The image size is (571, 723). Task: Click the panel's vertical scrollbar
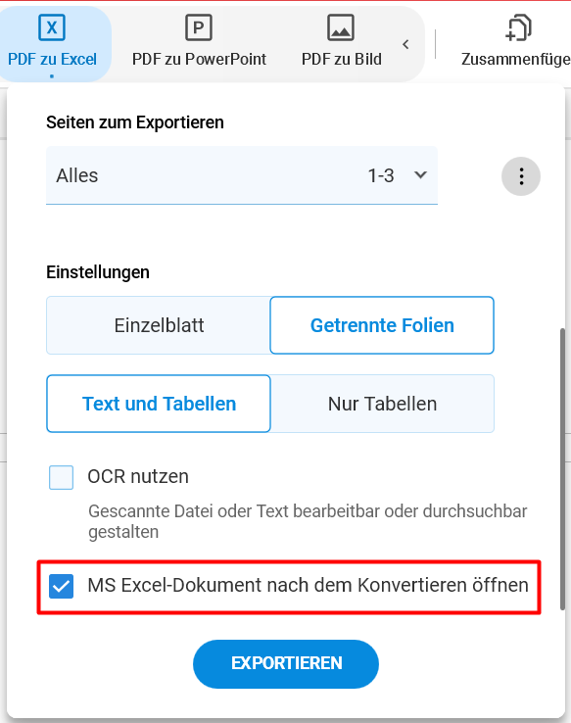562,469
